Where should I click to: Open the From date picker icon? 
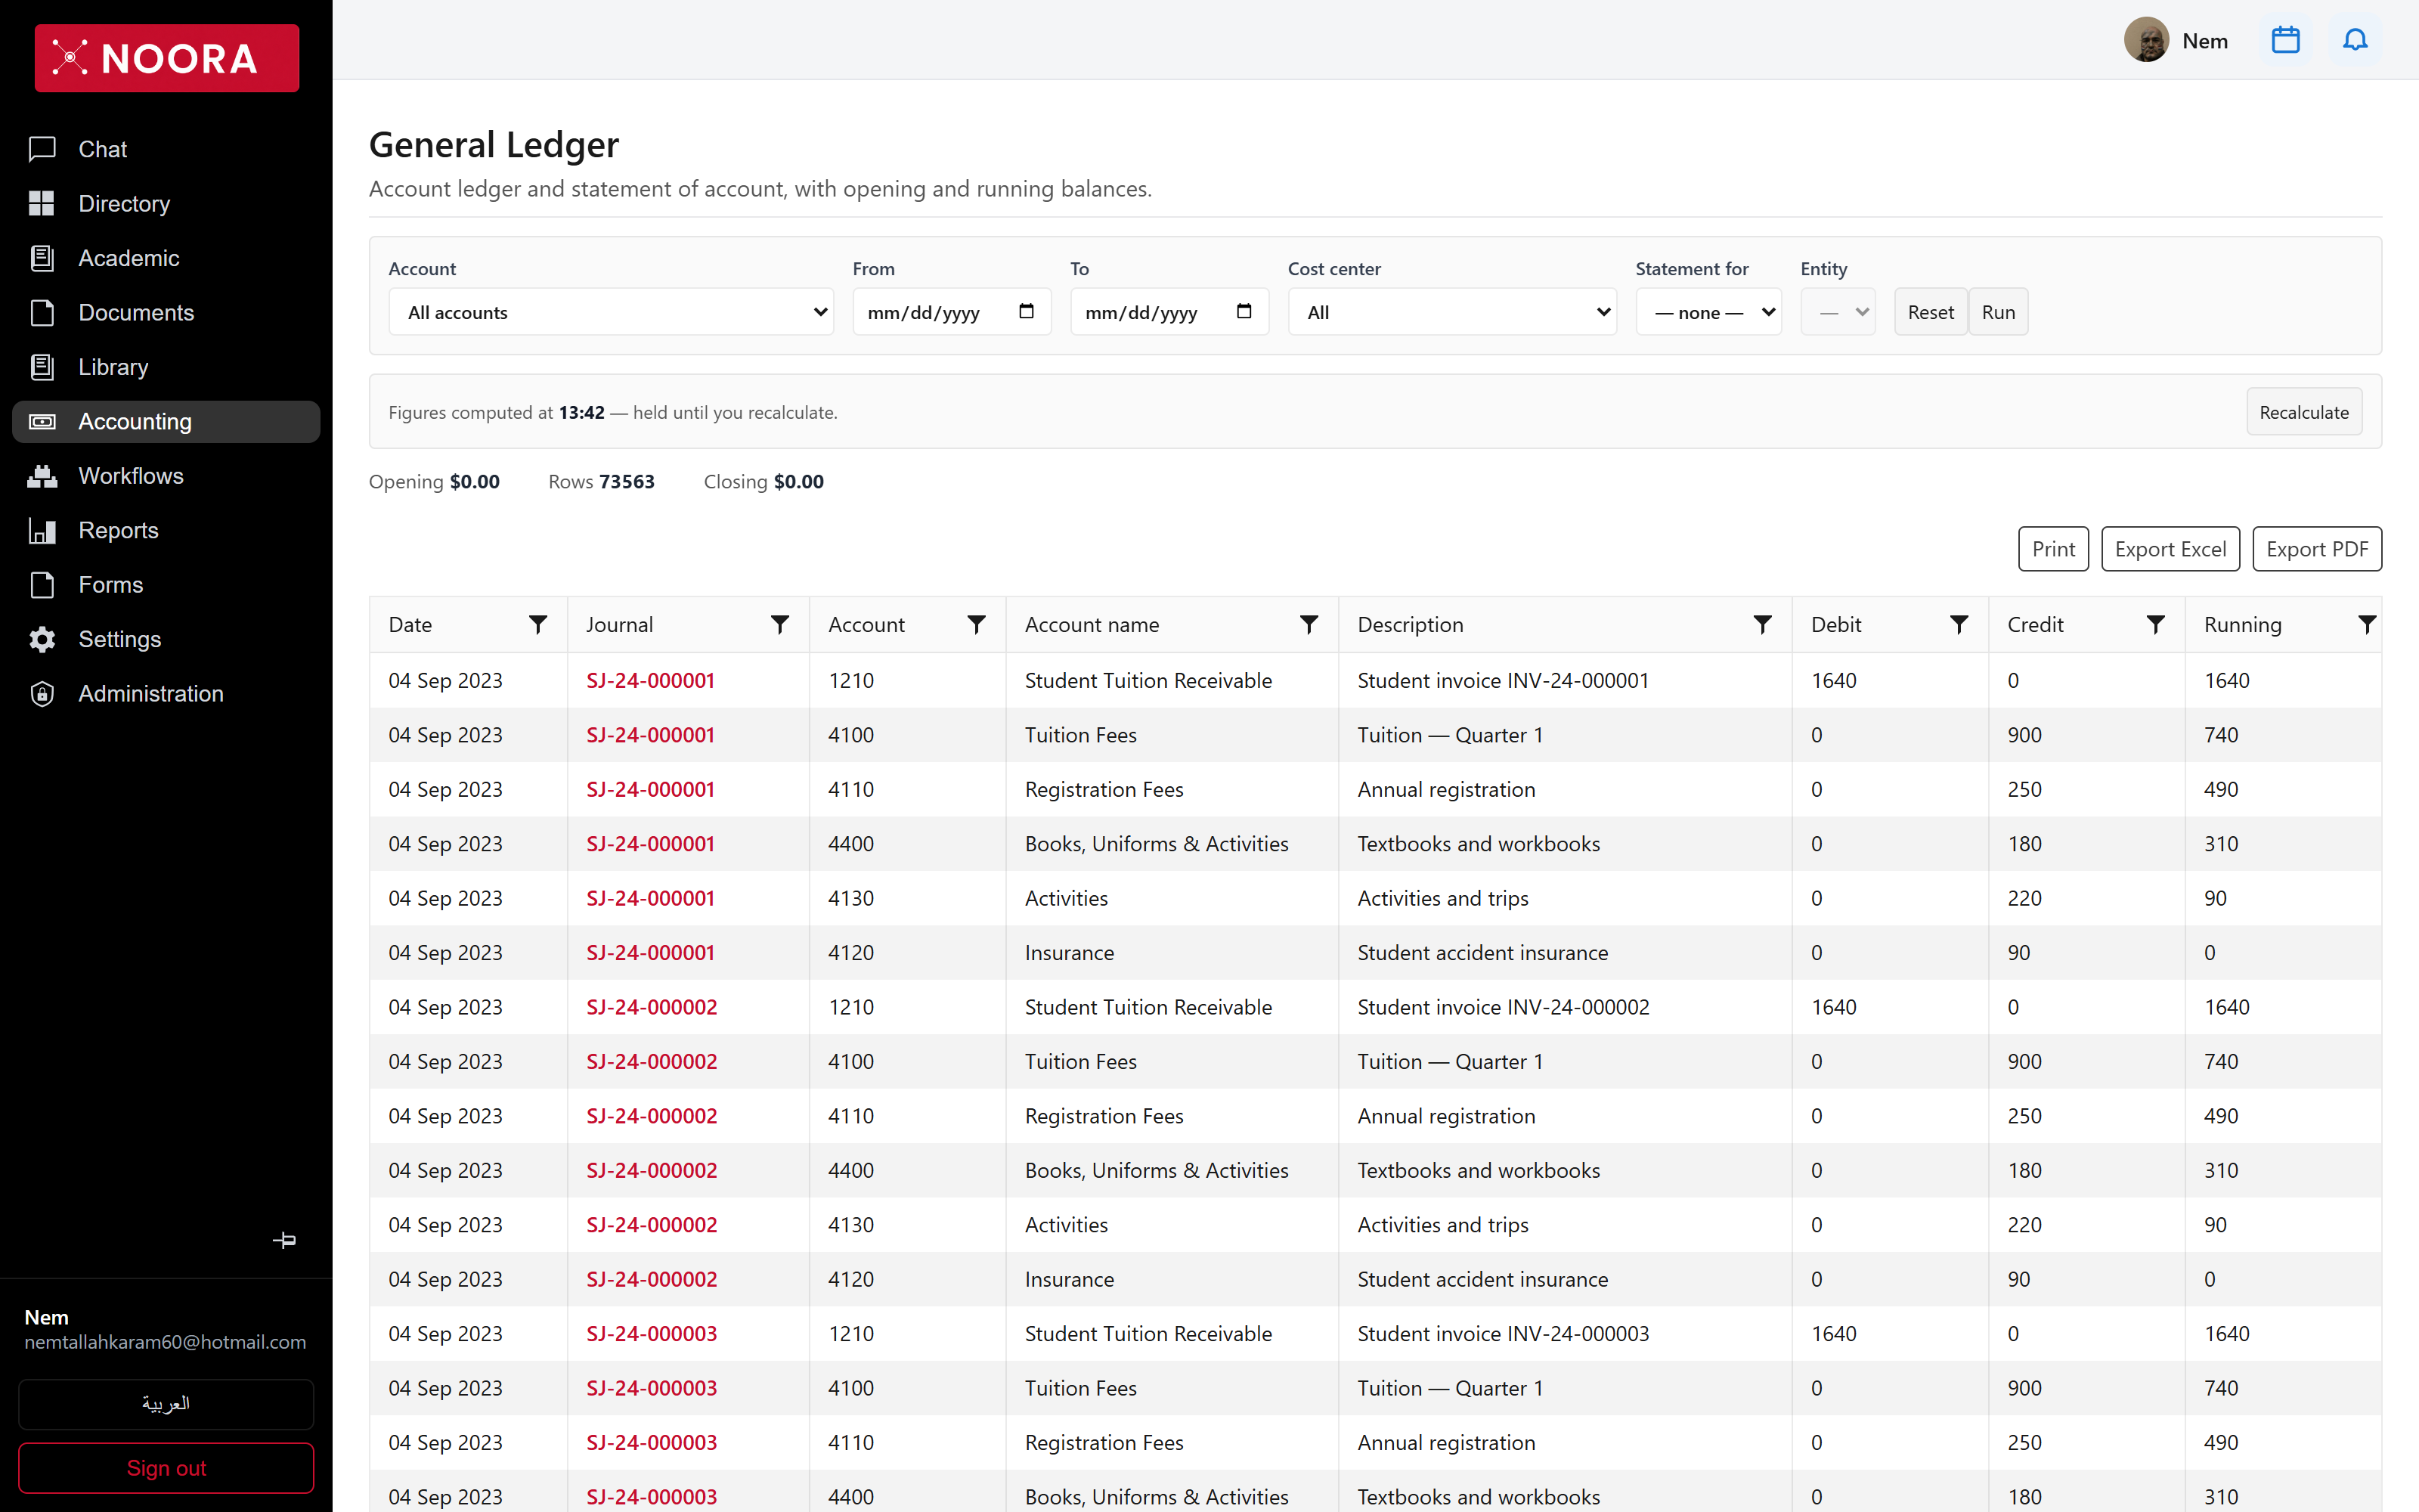(x=1026, y=311)
